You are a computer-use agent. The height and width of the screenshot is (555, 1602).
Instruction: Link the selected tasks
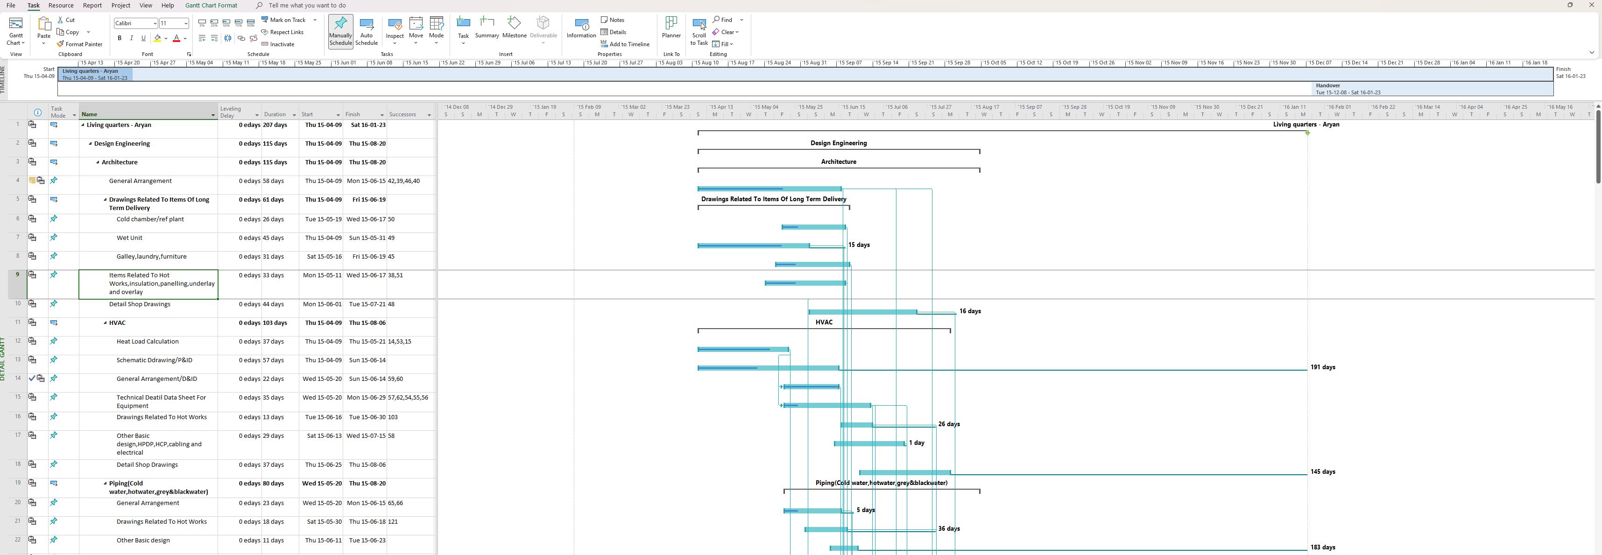(241, 38)
